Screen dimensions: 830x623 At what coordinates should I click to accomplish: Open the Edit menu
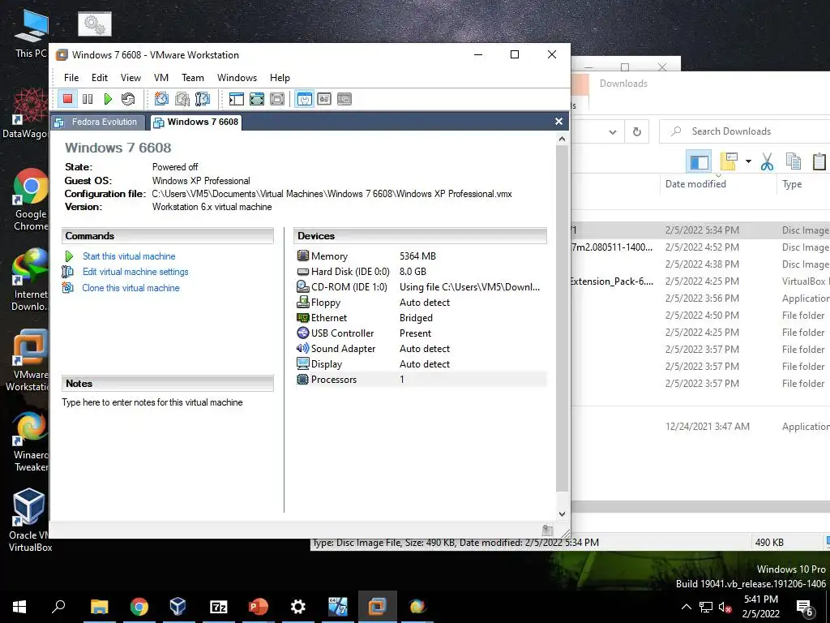pos(100,77)
